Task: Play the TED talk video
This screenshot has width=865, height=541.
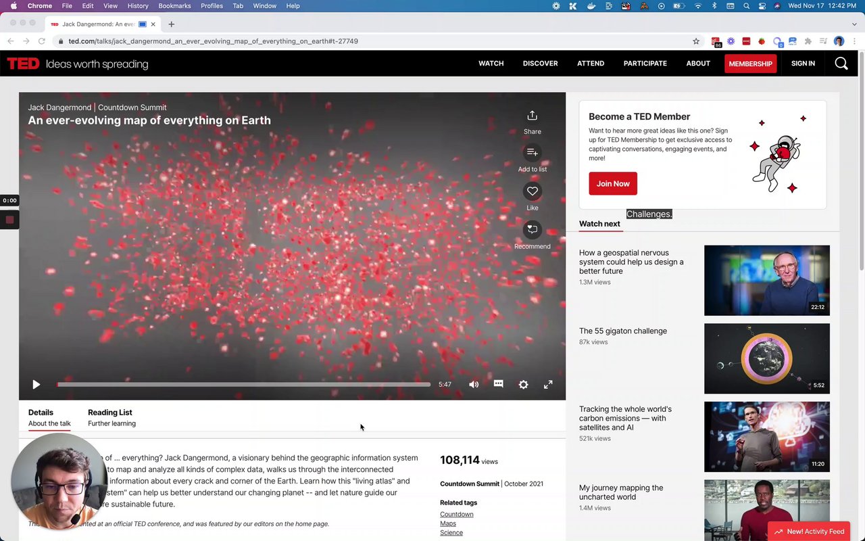Action: pyautogui.click(x=36, y=384)
